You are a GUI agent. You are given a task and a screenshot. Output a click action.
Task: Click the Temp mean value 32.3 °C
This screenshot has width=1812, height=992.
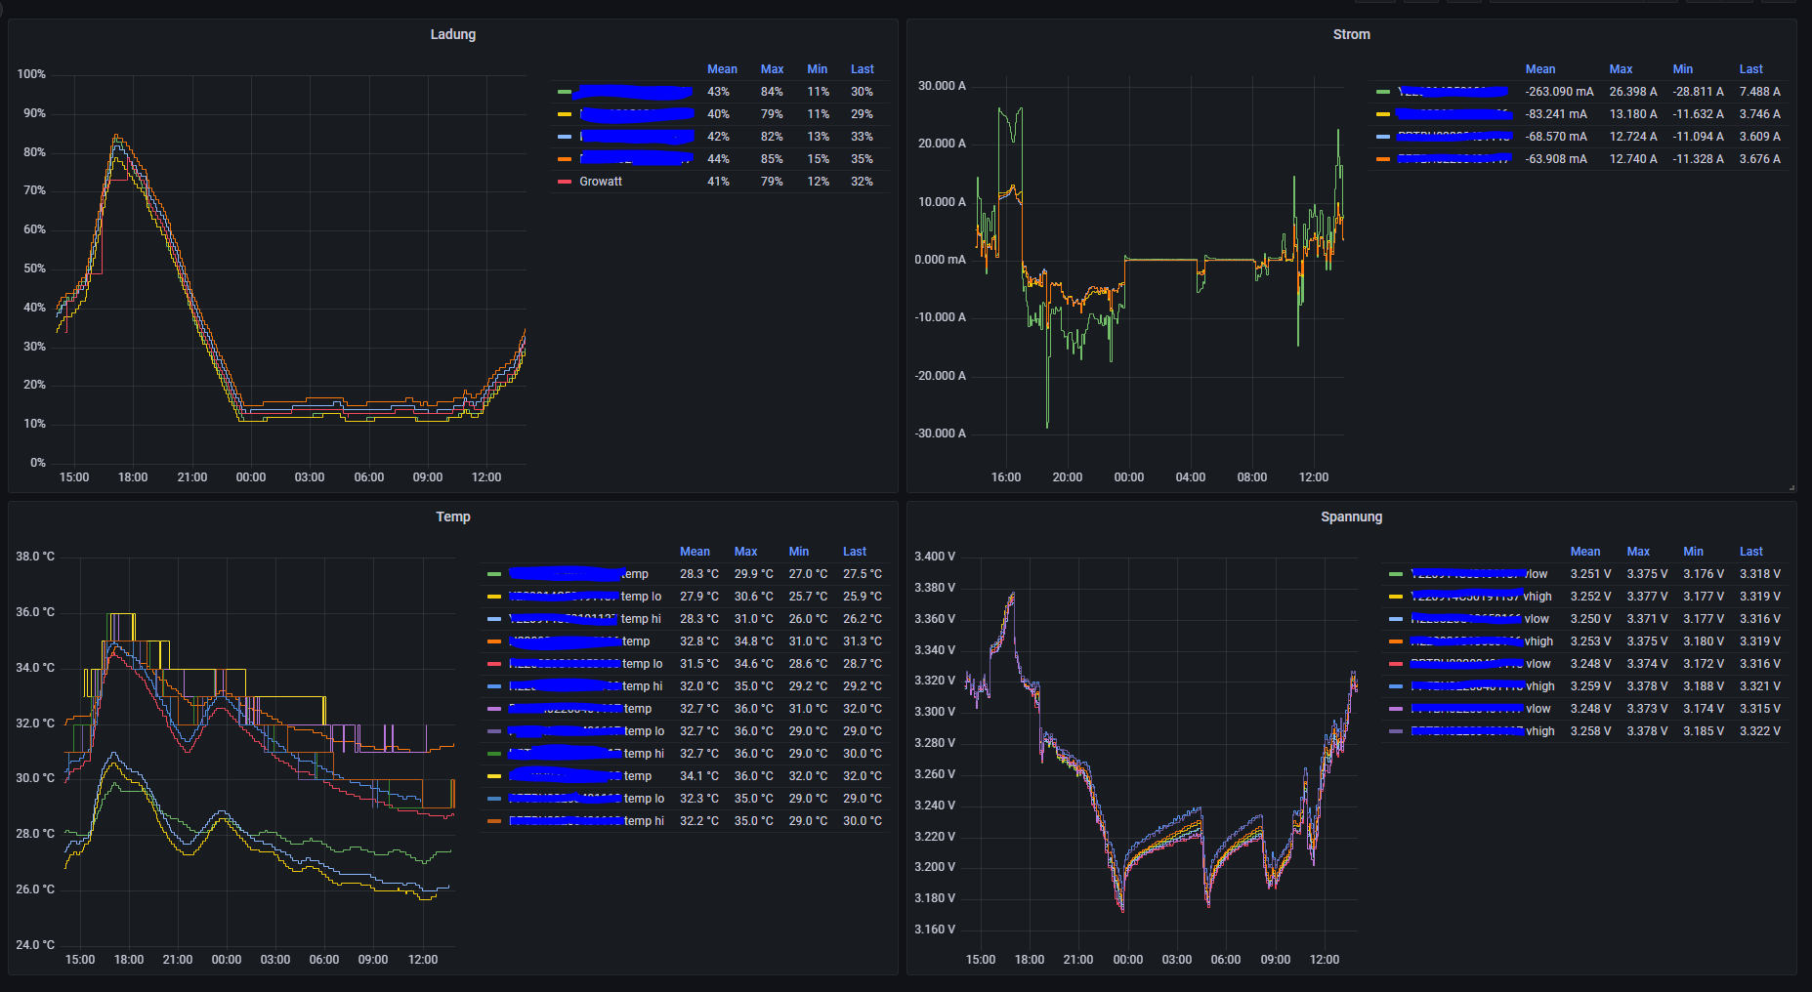pos(698,799)
